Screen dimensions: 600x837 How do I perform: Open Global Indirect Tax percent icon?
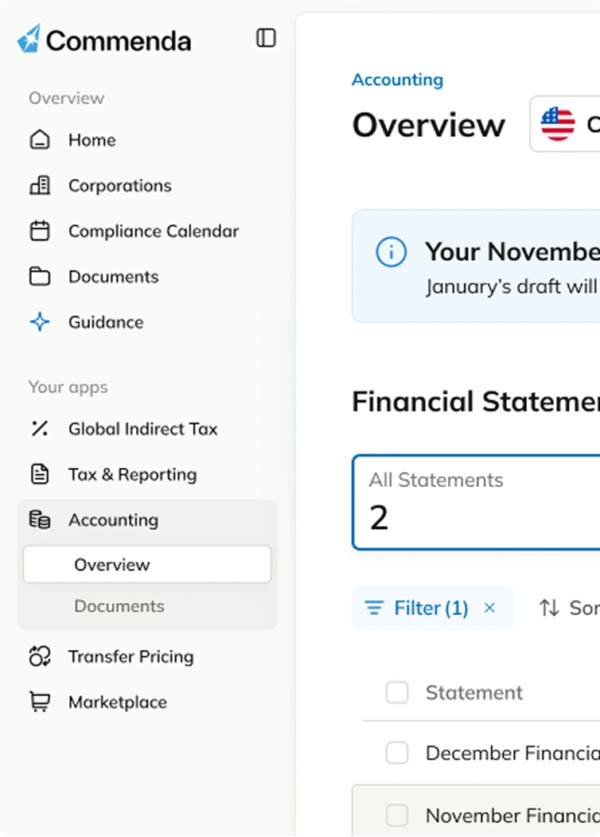point(40,429)
